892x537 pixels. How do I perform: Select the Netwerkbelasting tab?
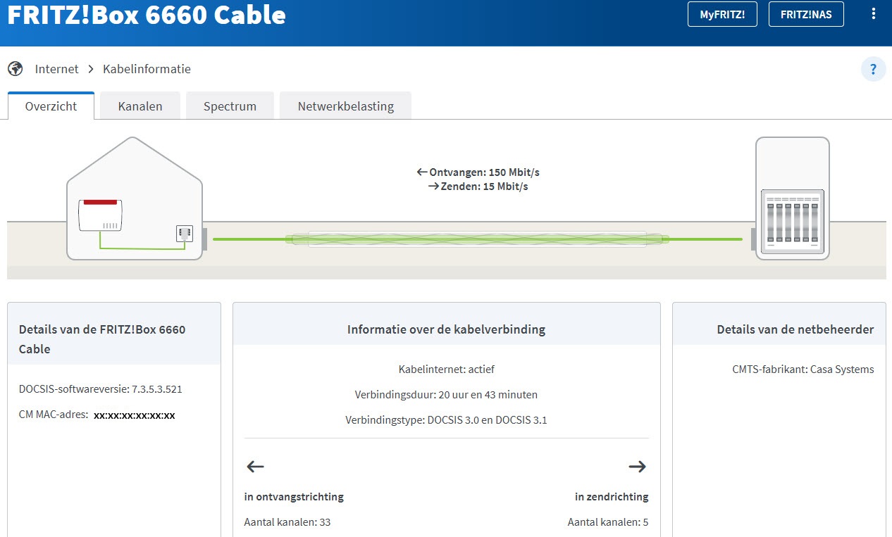[345, 106]
